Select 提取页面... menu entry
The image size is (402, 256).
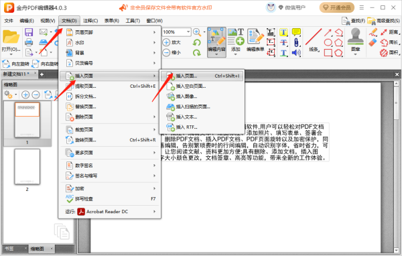click(x=111, y=86)
